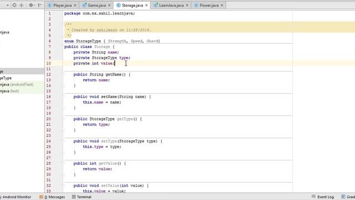Click 'this.type = type;' statement
Viewport: 355px width, 200px height.
point(102,147)
